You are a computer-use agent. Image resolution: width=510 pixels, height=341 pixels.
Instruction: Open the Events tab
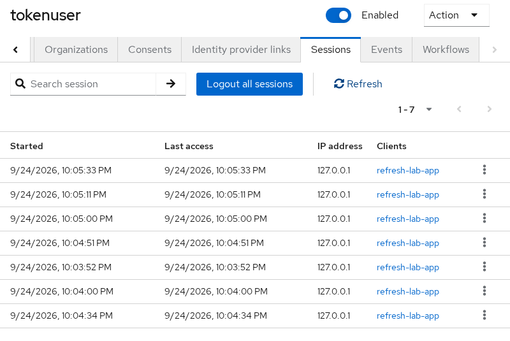coord(386,50)
